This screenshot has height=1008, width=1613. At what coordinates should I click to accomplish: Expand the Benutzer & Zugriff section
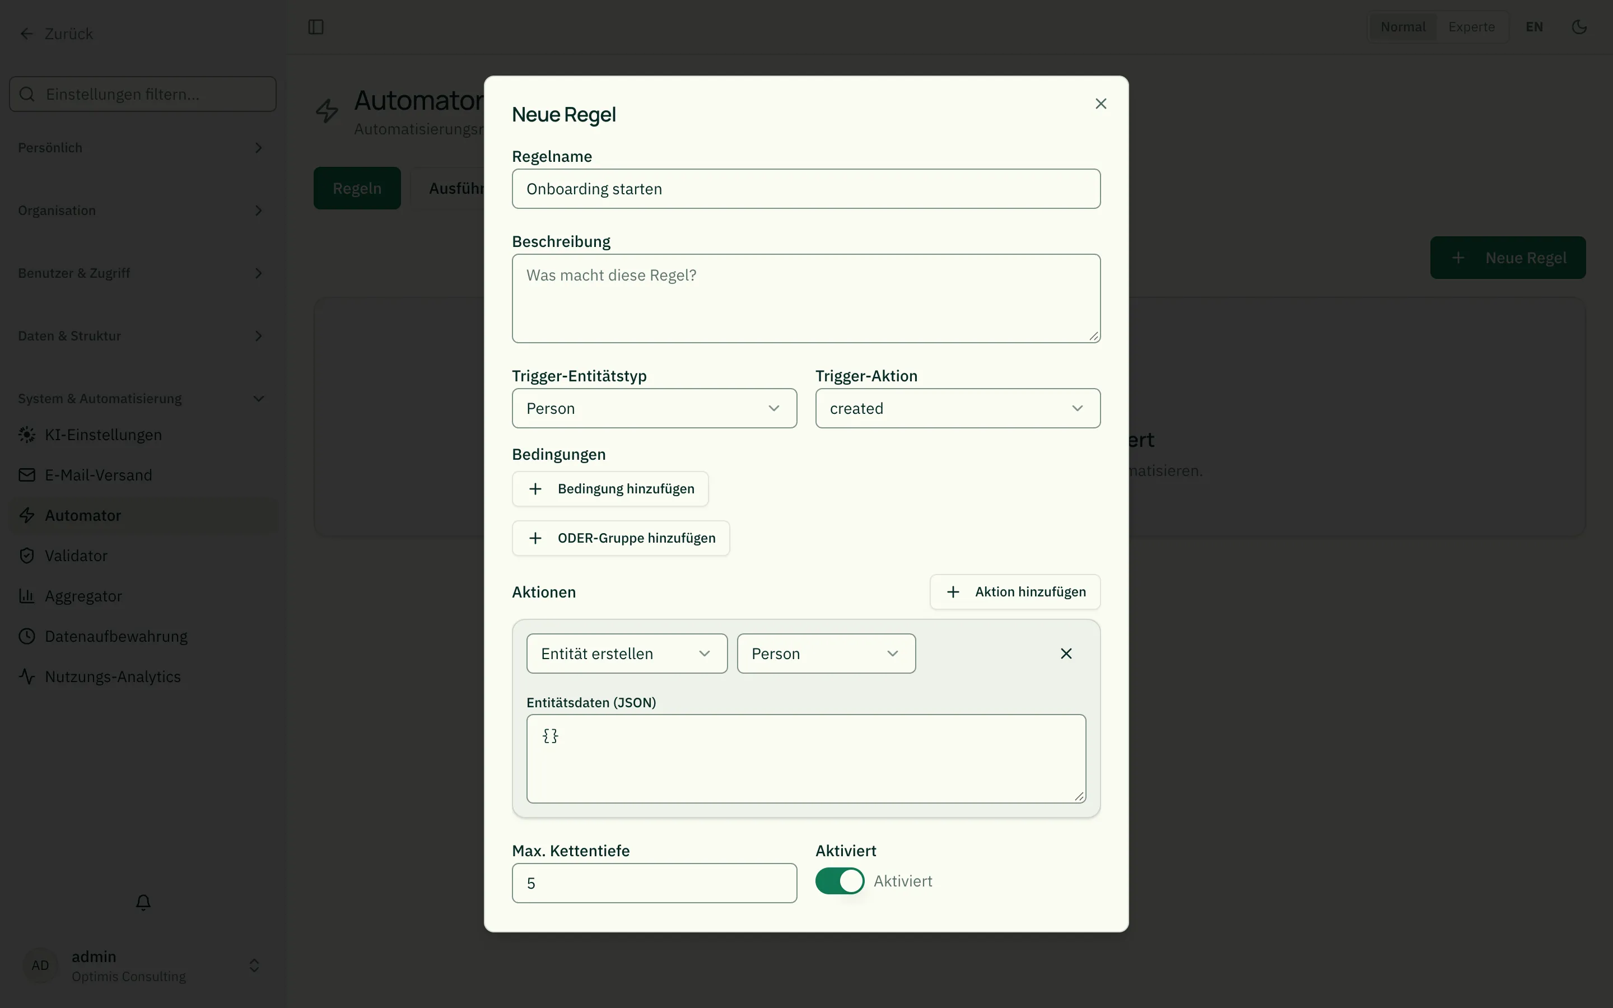pos(143,273)
